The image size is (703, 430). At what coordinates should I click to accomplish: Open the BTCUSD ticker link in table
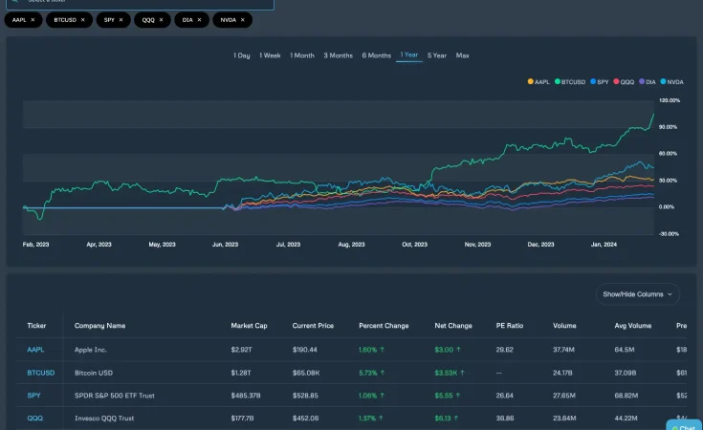point(39,372)
